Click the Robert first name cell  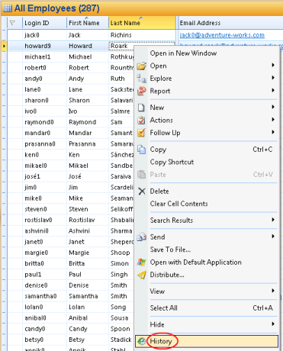click(x=88, y=68)
